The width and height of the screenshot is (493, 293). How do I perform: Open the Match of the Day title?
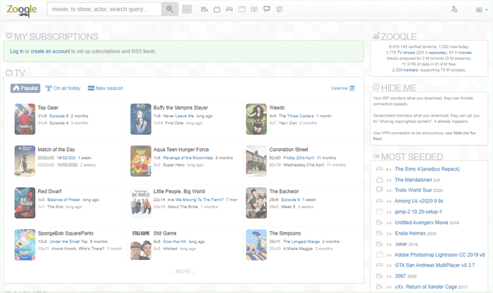click(56, 150)
